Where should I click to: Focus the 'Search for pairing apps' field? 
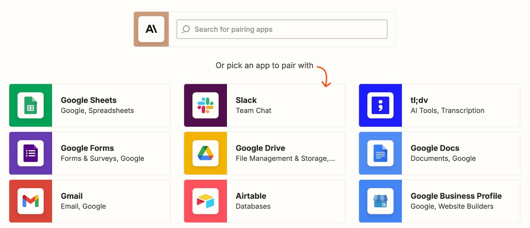point(282,29)
